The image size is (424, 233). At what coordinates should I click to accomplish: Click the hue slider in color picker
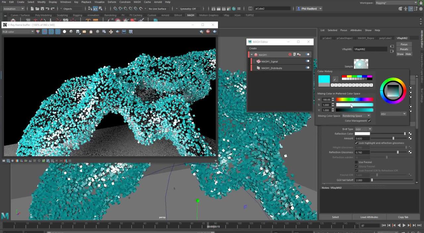coord(354,99)
